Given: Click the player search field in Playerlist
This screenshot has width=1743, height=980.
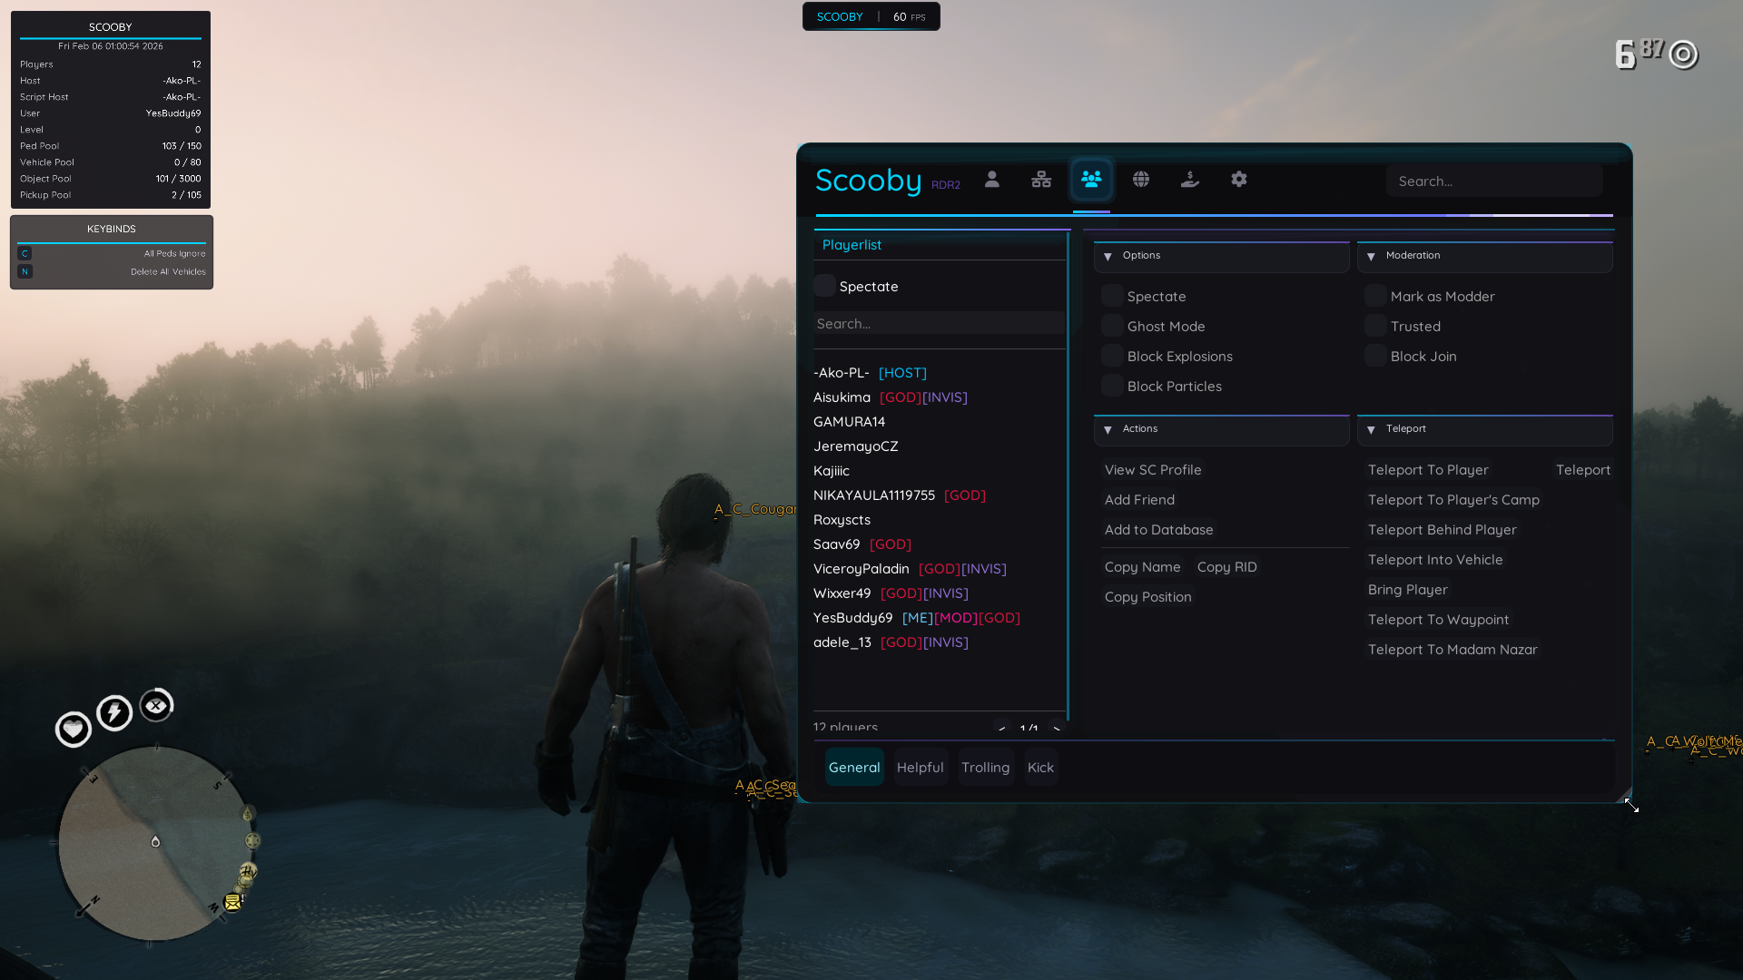Looking at the screenshot, I should (940, 323).
